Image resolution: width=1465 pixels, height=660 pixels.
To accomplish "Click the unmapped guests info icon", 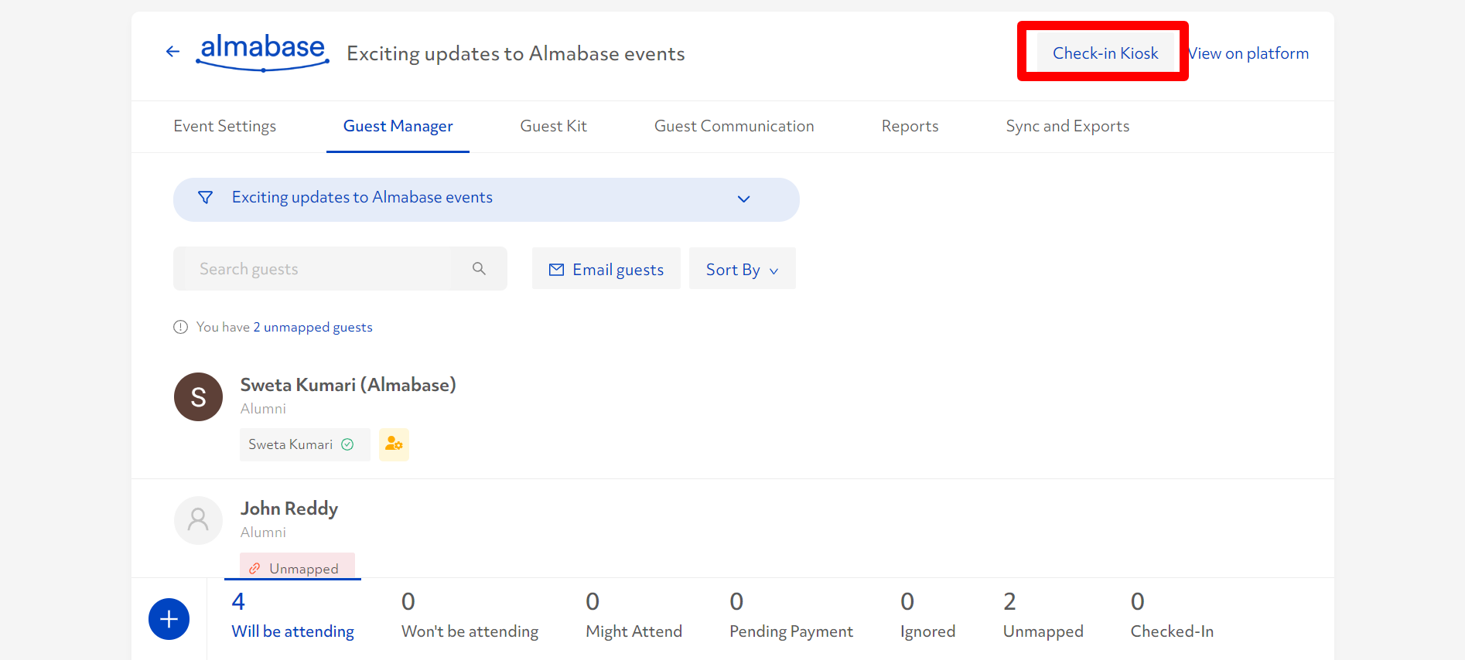I will [180, 327].
